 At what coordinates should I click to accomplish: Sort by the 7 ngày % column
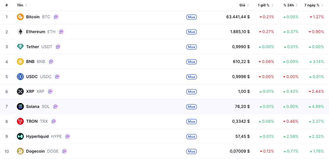314,5
